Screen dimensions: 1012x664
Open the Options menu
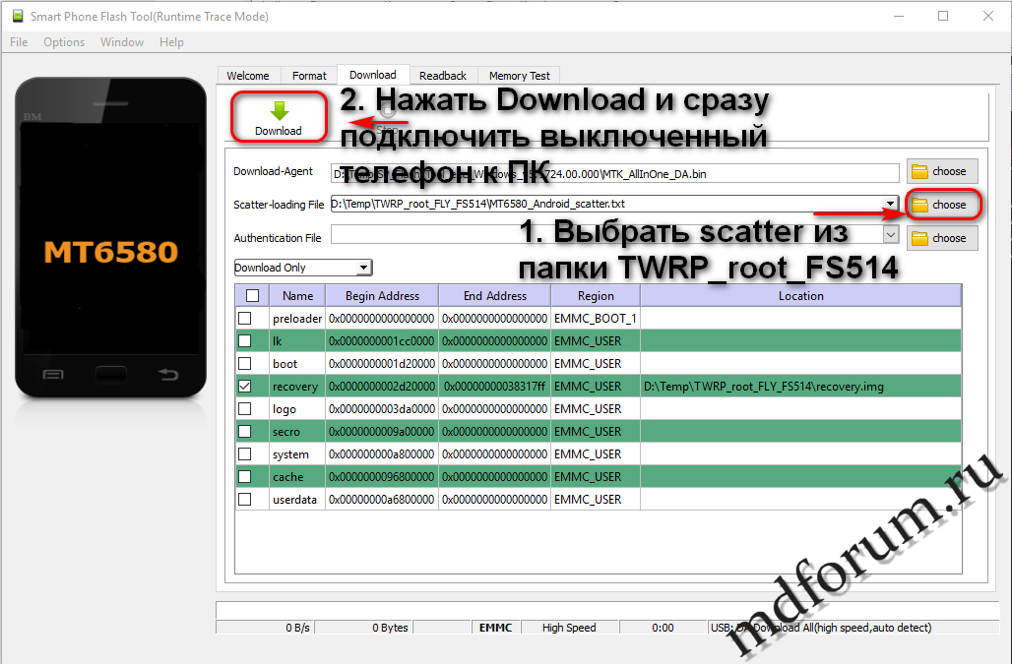point(64,42)
